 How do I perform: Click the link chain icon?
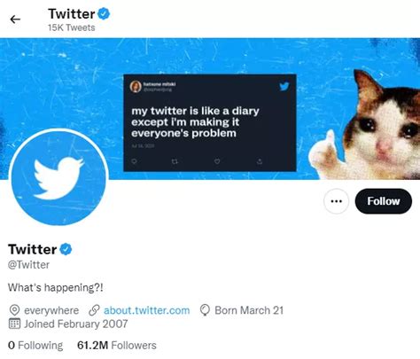pos(94,310)
